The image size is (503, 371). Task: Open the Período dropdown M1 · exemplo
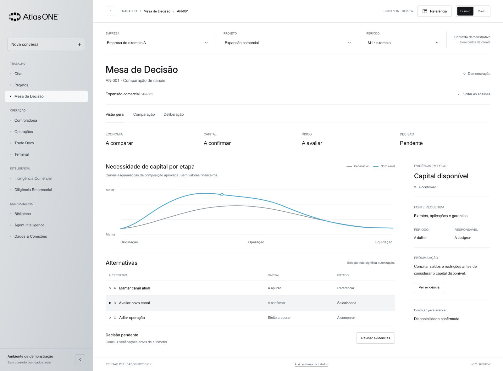pyautogui.click(x=403, y=43)
